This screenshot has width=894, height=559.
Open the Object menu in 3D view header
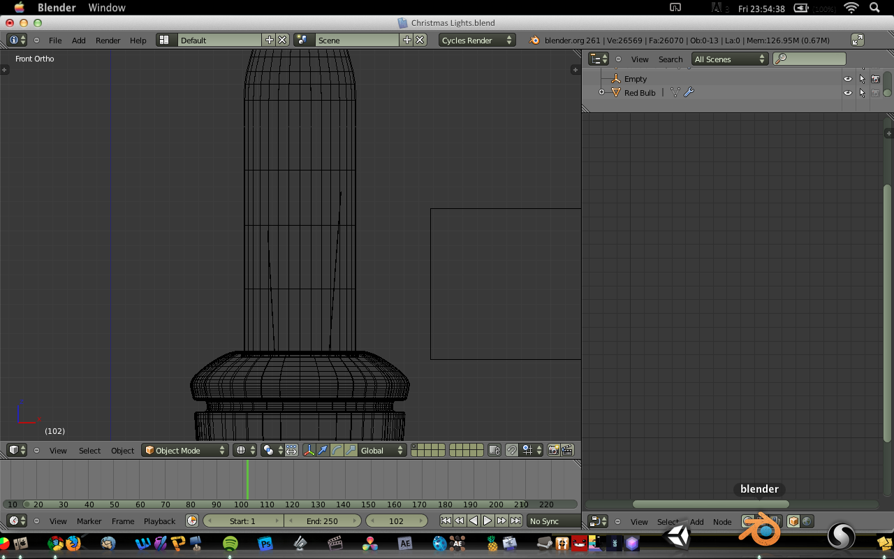[122, 451]
